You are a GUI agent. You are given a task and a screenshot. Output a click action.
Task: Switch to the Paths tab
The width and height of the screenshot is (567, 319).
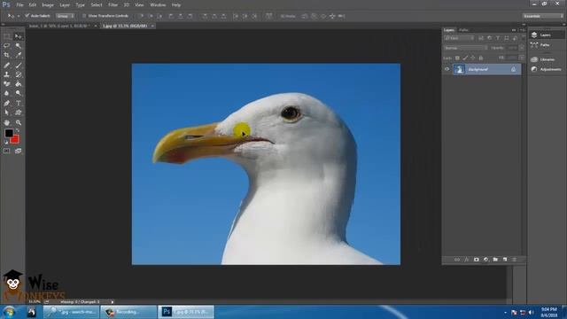pos(463,30)
